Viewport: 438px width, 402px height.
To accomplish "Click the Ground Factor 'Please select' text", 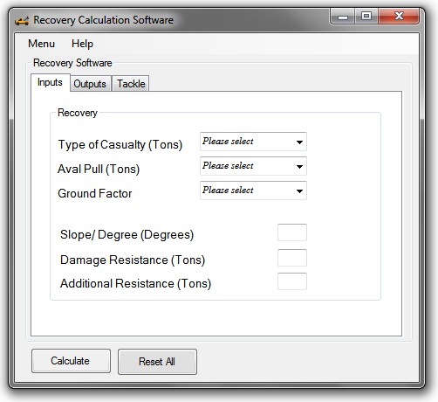I will [228, 191].
